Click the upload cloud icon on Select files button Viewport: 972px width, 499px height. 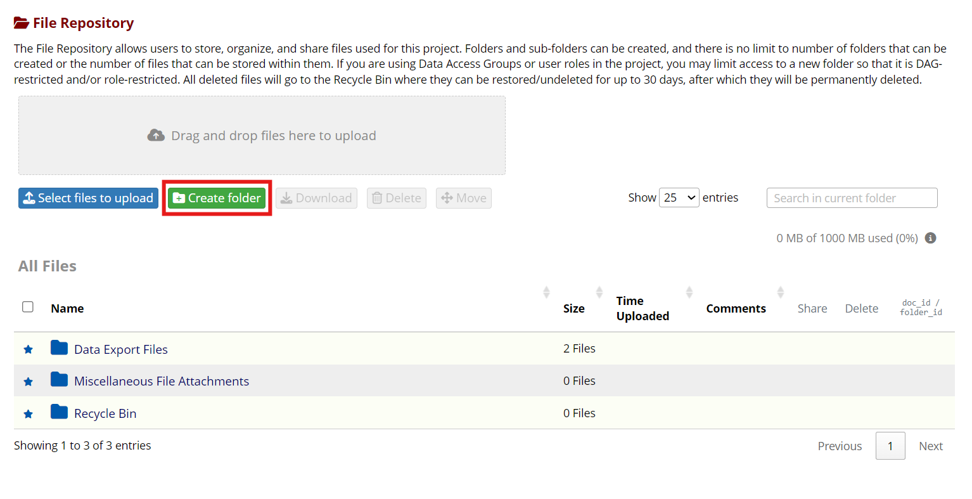tap(28, 198)
